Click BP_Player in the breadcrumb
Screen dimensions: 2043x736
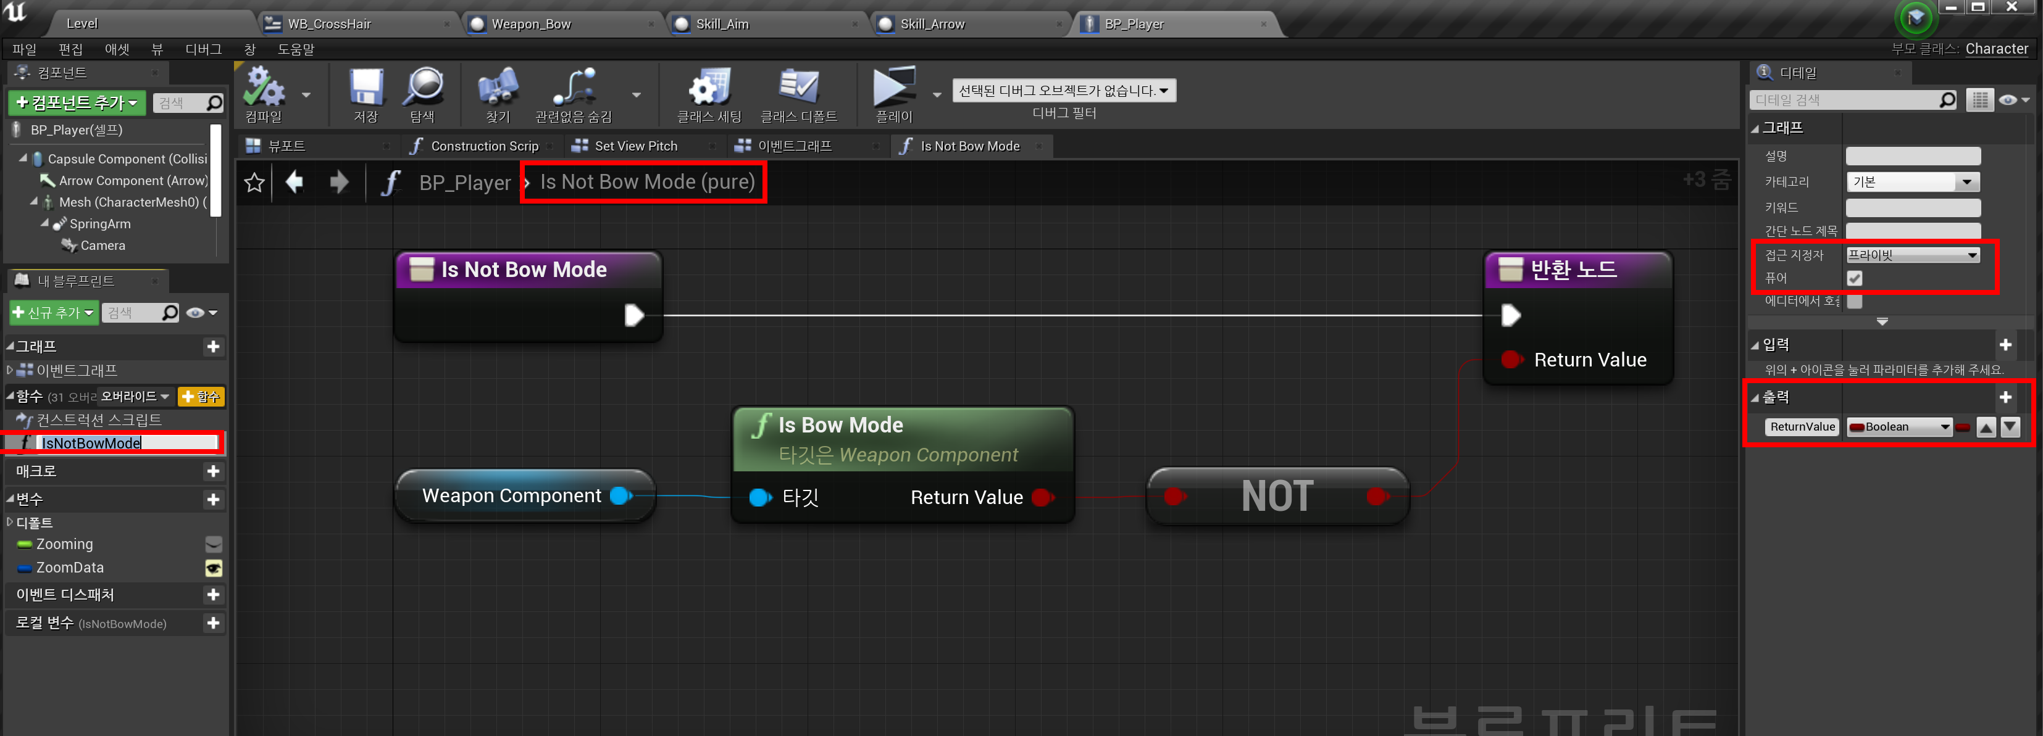(465, 183)
